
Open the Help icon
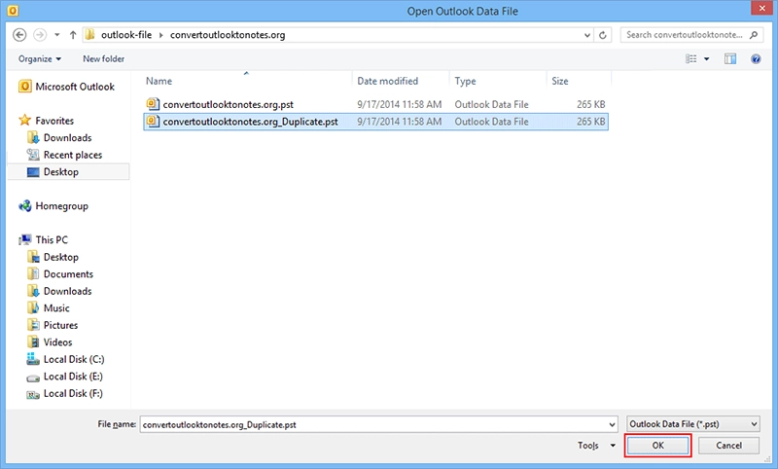coord(756,59)
